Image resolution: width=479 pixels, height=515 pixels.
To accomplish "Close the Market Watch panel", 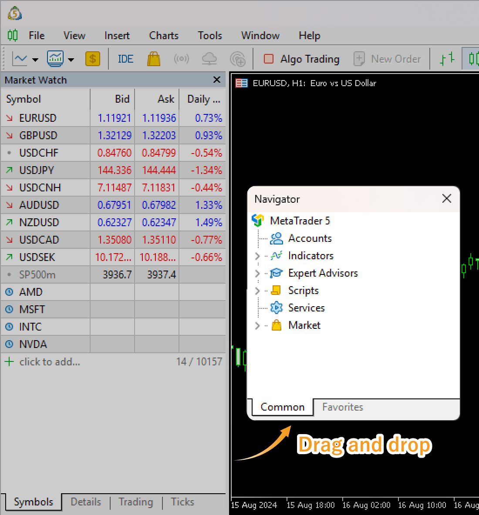I will coord(217,80).
